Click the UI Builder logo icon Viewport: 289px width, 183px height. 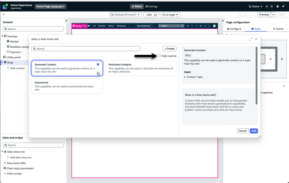click(5, 7)
